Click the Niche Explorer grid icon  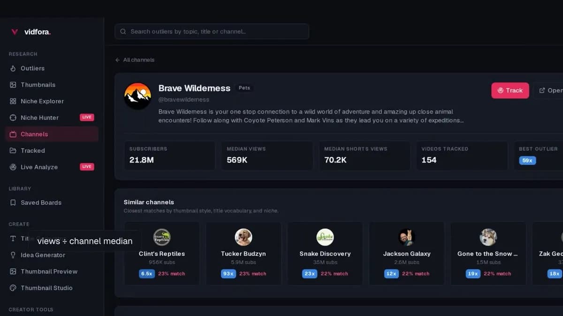click(x=13, y=101)
